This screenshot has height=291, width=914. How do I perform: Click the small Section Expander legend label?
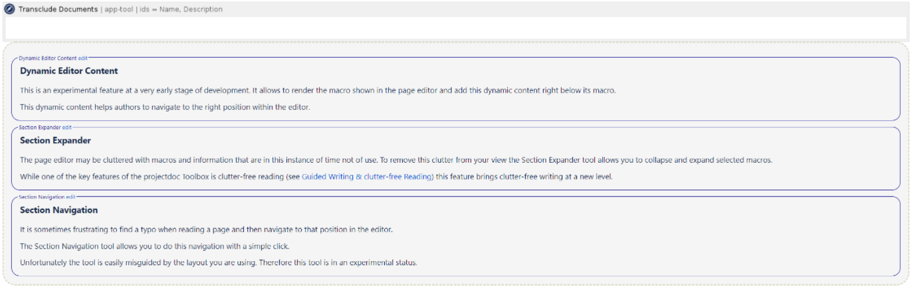[x=40, y=127]
